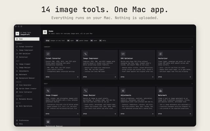This screenshot has width=210, height=131.
Task: Open the Format Converter card icon
Action: (x=48, y=54)
